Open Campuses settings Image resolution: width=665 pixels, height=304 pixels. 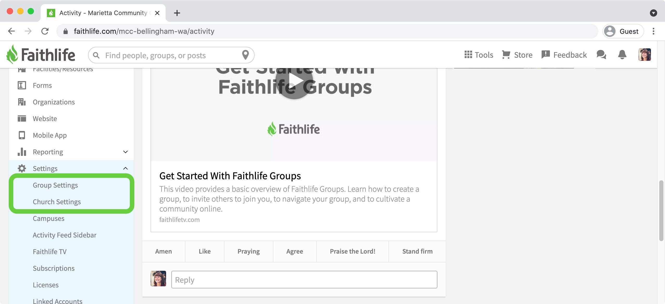tap(48, 218)
